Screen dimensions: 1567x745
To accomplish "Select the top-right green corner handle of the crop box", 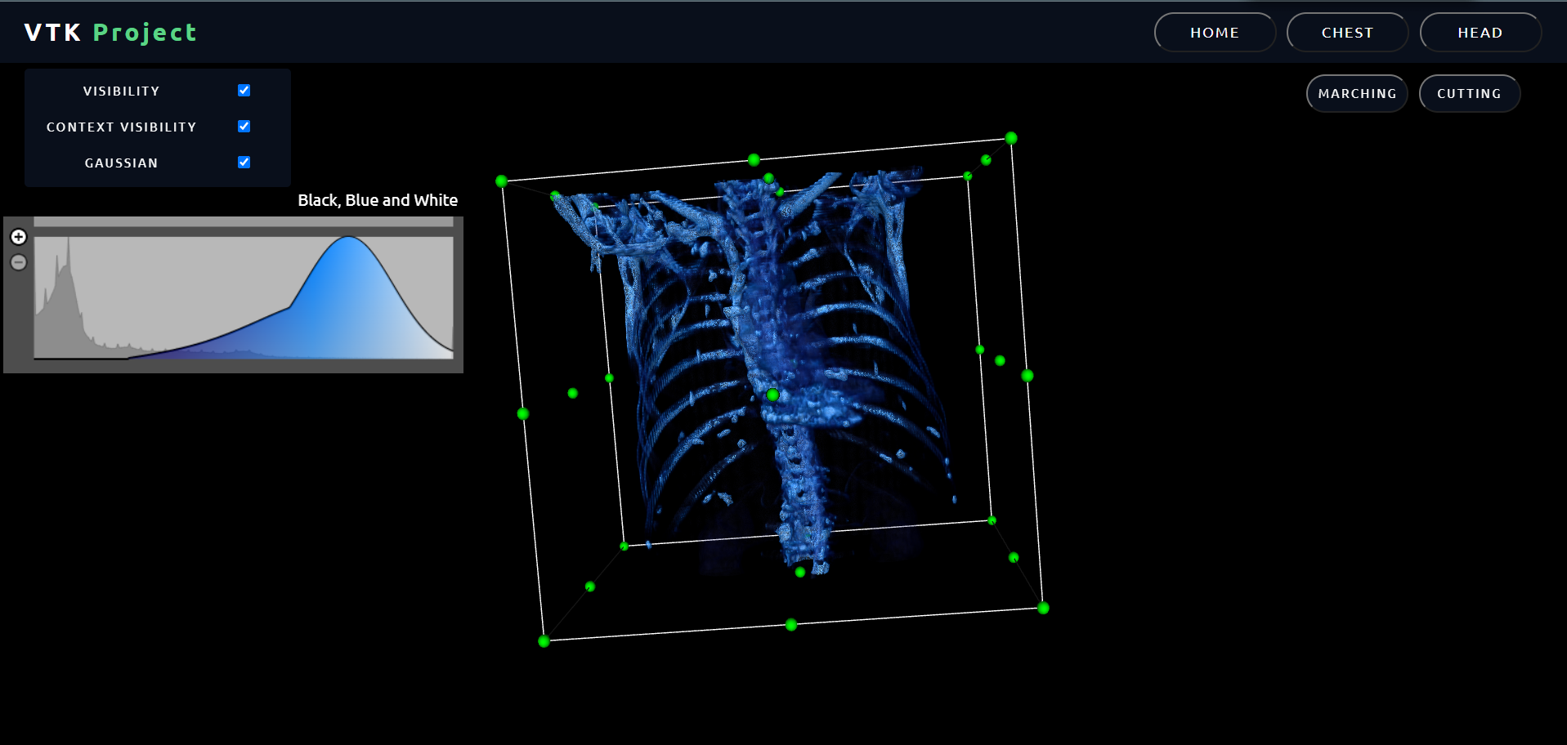I will click(x=1011, y=139).
